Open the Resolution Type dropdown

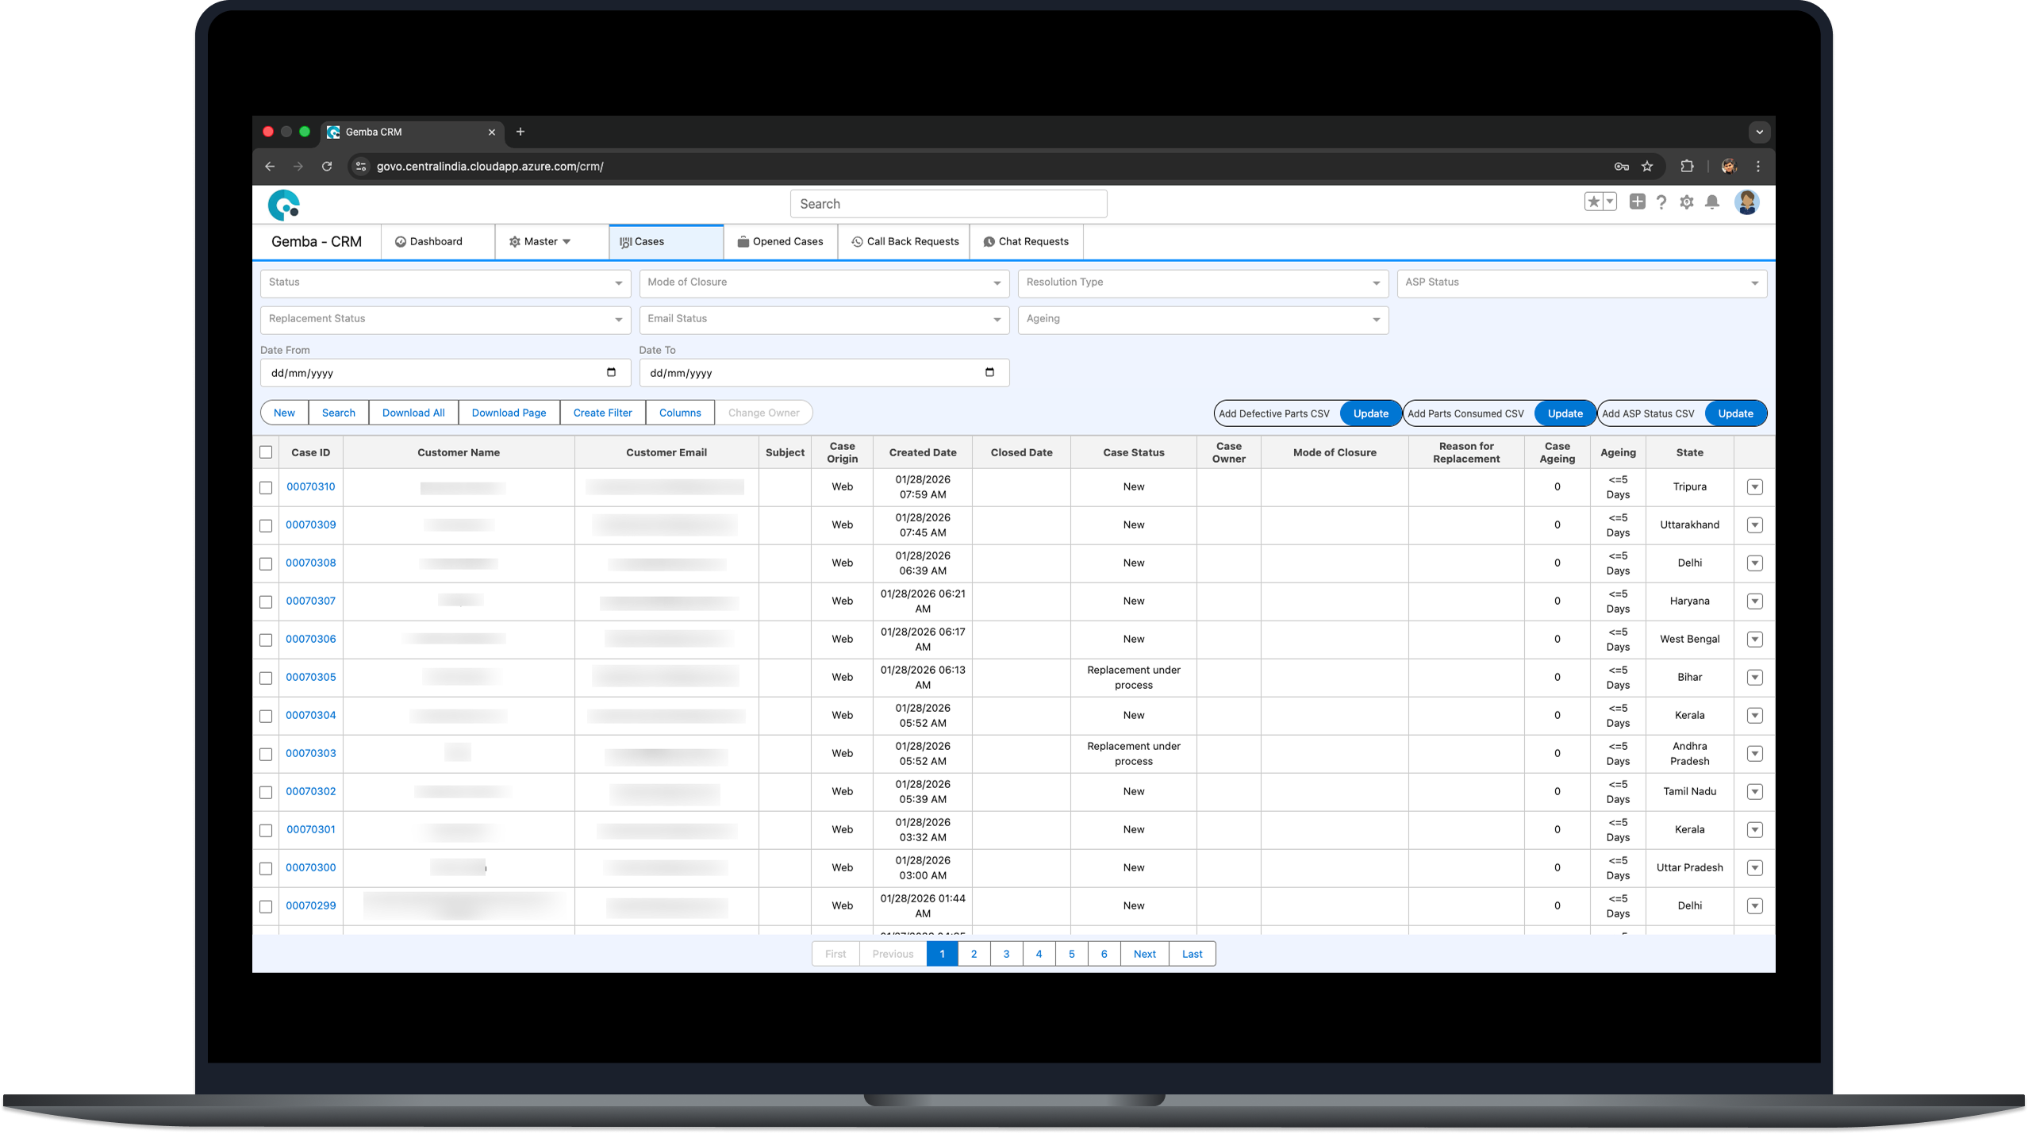coord(1202,283)
